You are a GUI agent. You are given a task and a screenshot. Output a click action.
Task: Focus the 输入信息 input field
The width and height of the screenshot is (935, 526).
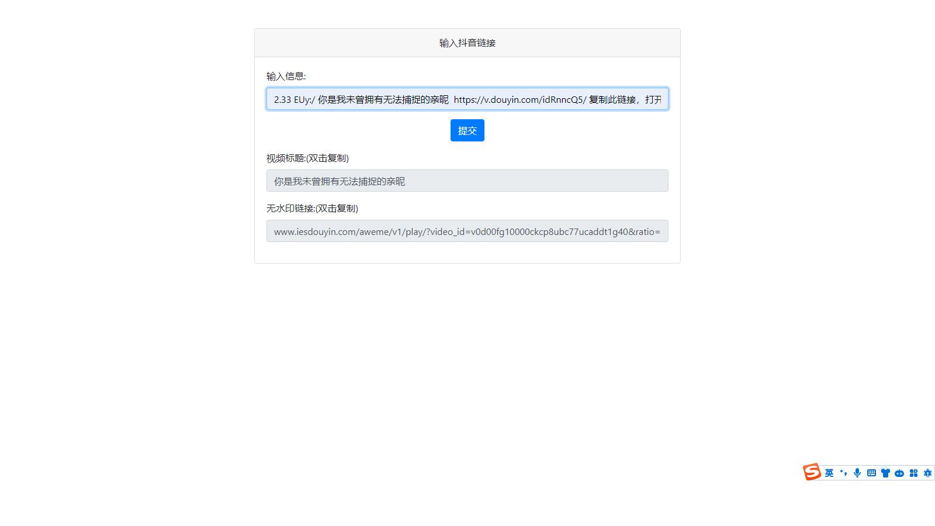click(467, 99)
